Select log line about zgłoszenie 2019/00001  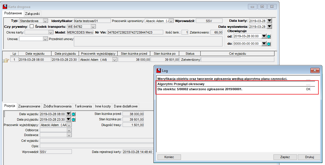(x=236, y=89)
